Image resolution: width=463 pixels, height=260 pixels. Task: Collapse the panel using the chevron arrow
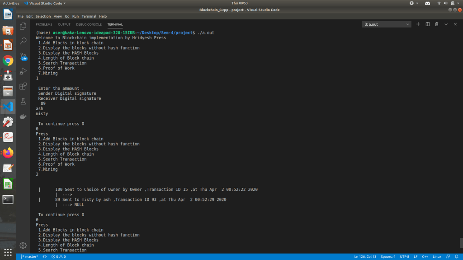(446, 24)
